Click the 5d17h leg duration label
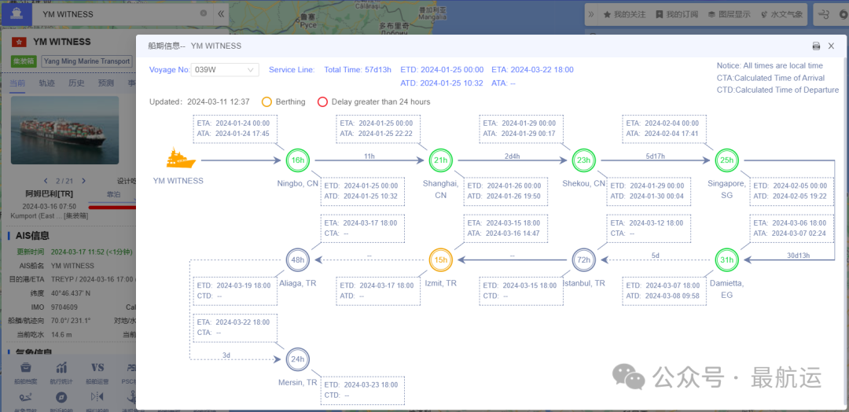 pyautogui.click(x=654, y=156)
